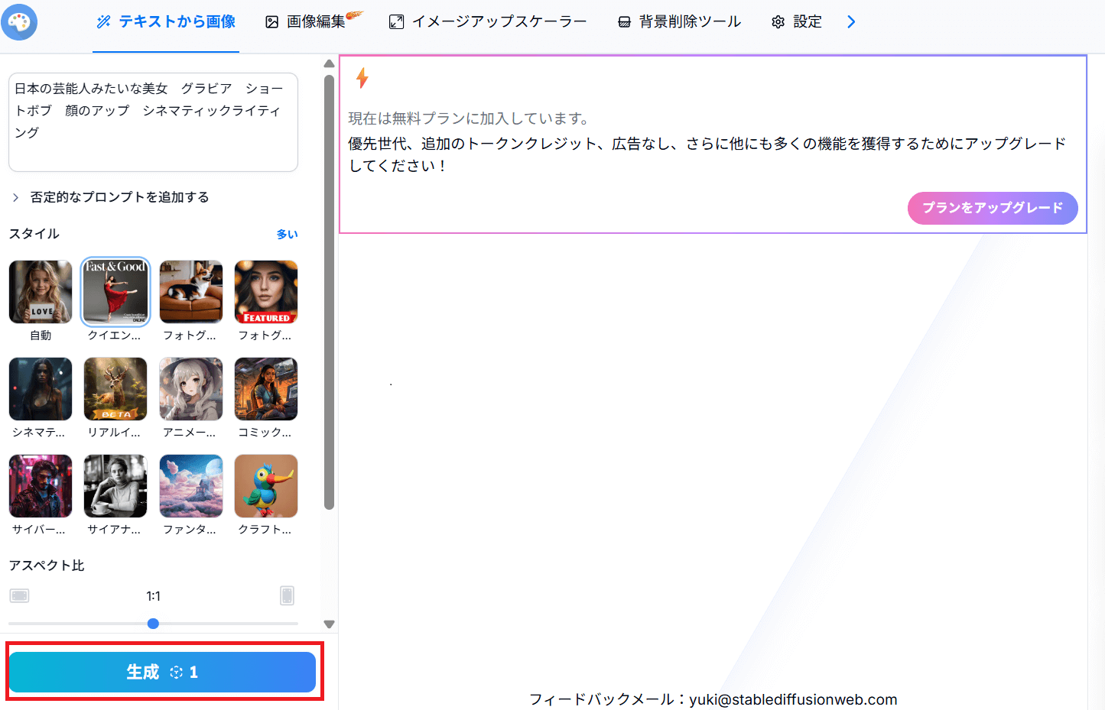Click the orange lightning bolt icon
Image resolution: width=1105 pixels, height=710 pixels.
[x=362, y=78]
